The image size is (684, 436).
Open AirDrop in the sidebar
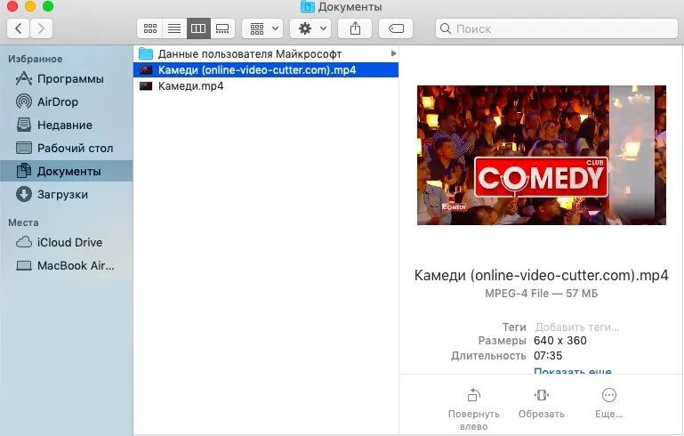[67, 102]
